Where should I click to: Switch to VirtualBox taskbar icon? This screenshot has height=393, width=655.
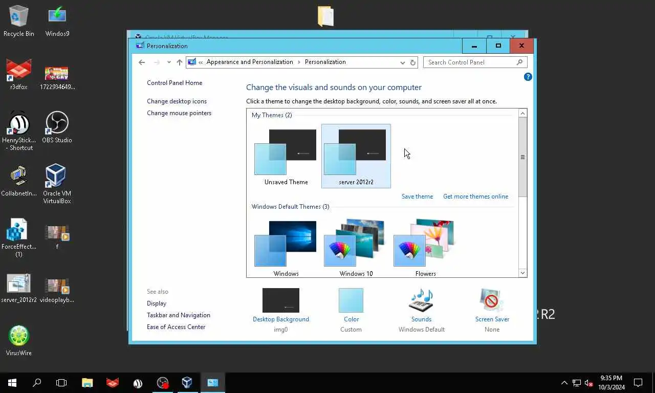tap(187, 382)
